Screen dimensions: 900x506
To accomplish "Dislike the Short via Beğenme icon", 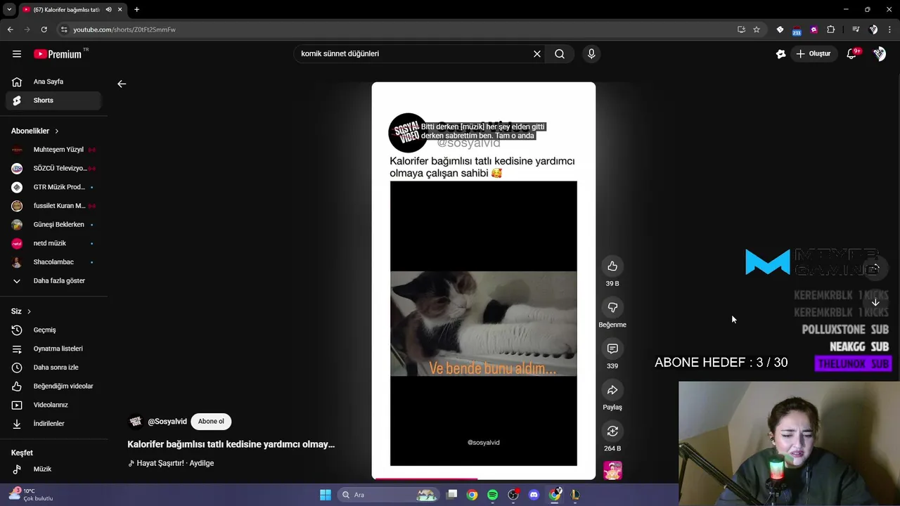I will tap(612, 307).
